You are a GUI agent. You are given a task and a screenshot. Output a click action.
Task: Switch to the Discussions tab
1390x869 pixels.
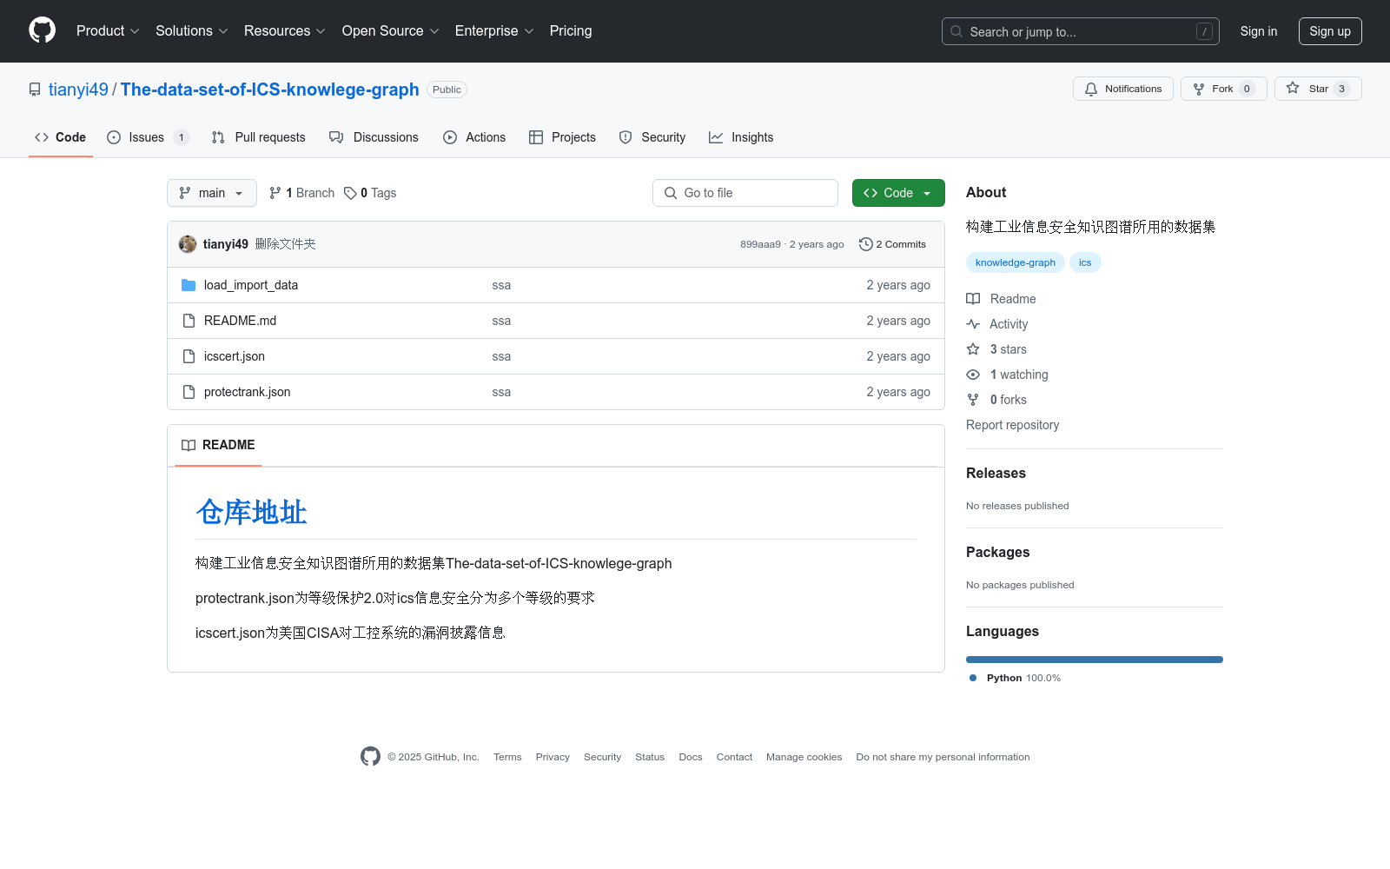coord(374,137)
